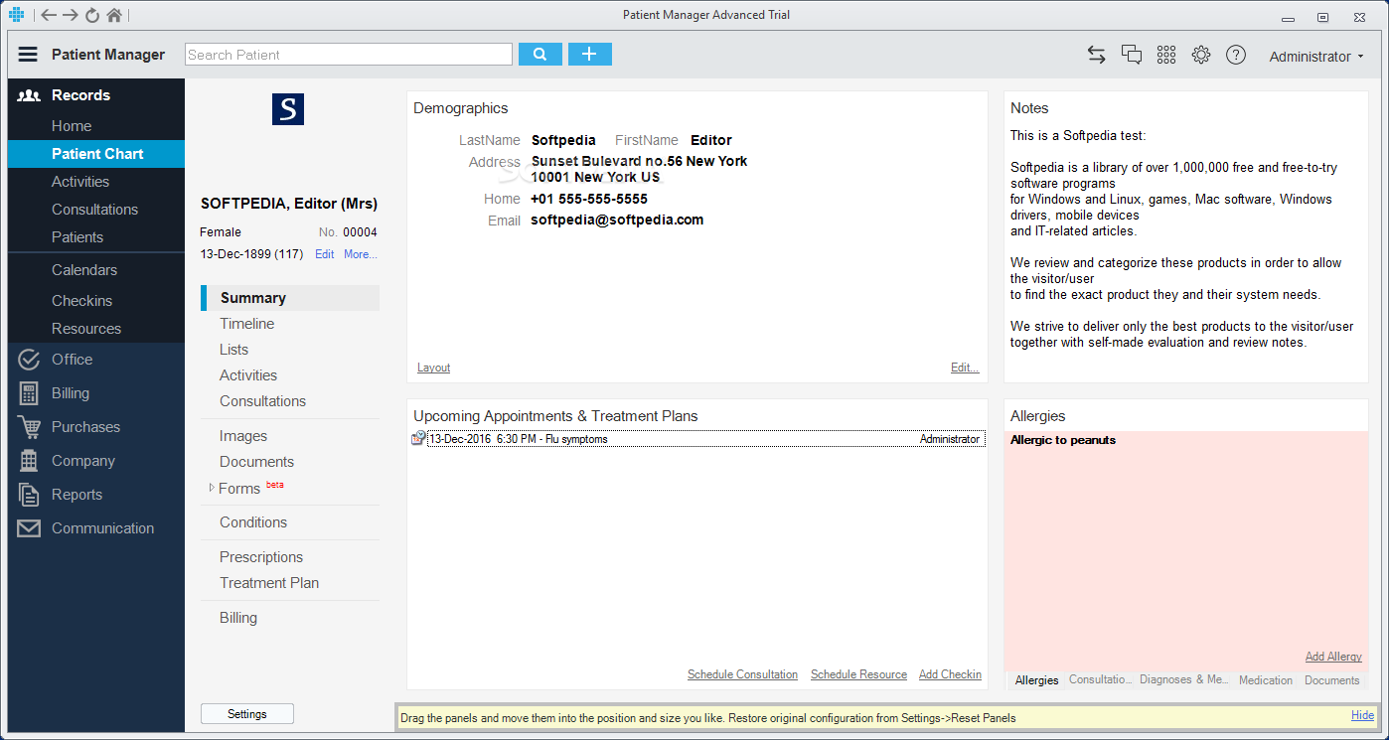The image size is (1389, 740).
Task: Open patient Lists
Action: pos(234,350)
